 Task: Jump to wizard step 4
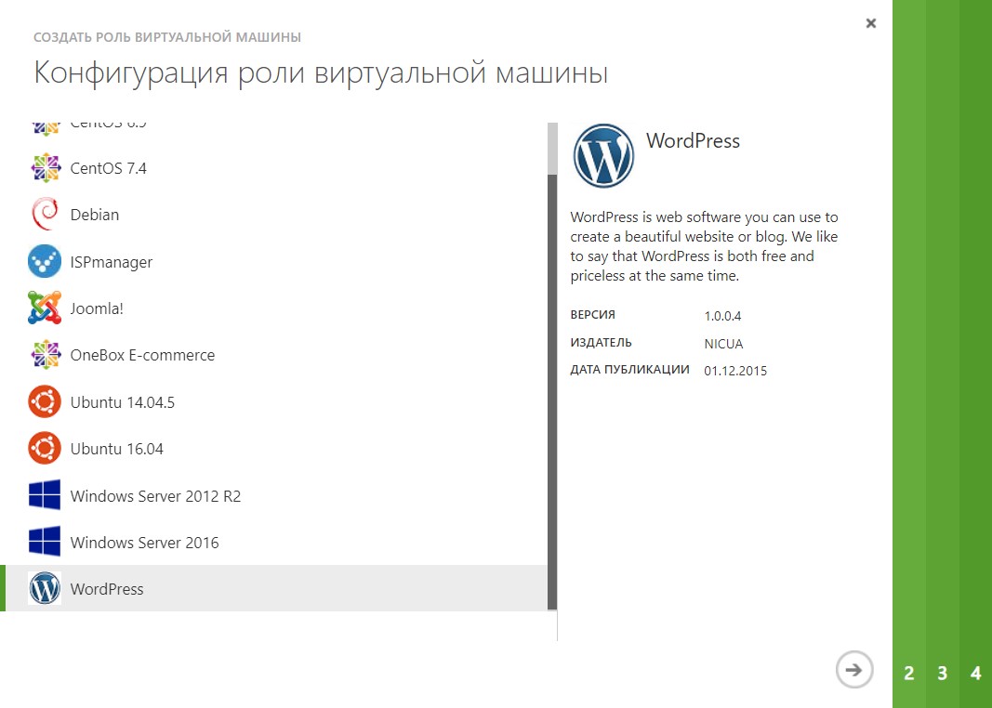click(975, 674)
